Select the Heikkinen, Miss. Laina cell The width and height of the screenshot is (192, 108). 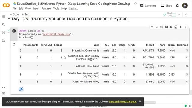click(87, 66)
